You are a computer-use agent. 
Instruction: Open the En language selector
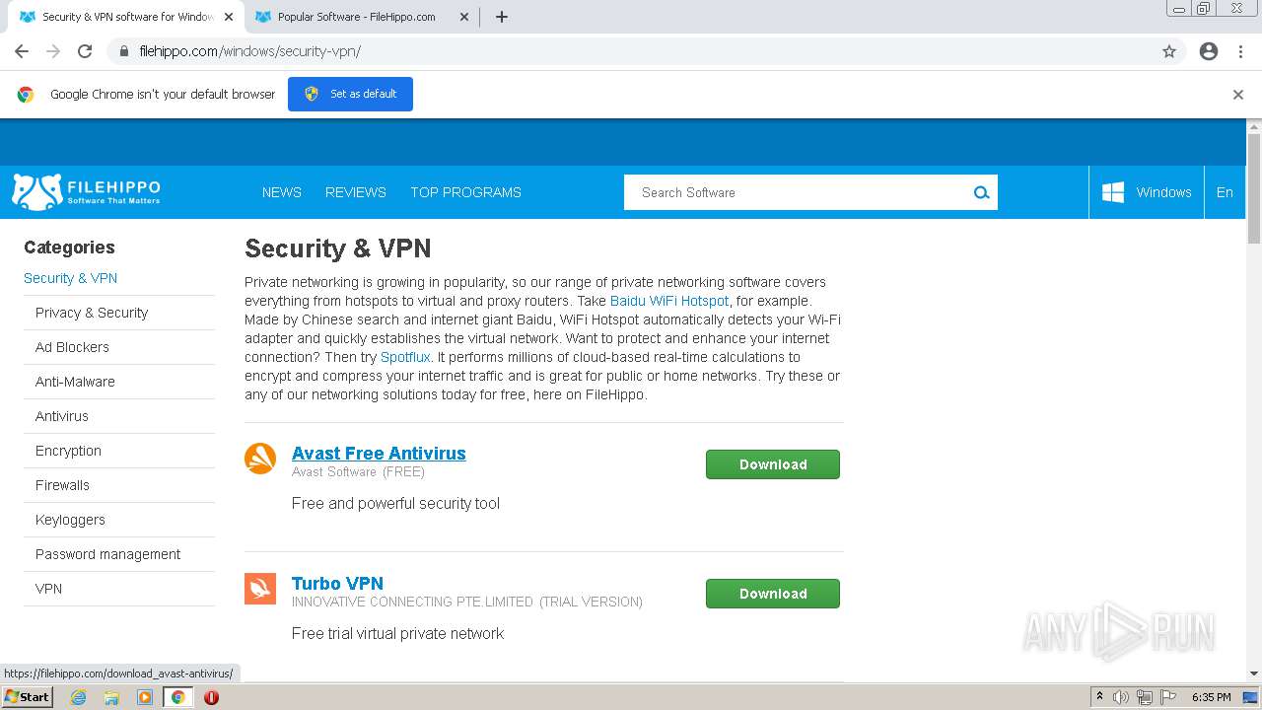1225,192
